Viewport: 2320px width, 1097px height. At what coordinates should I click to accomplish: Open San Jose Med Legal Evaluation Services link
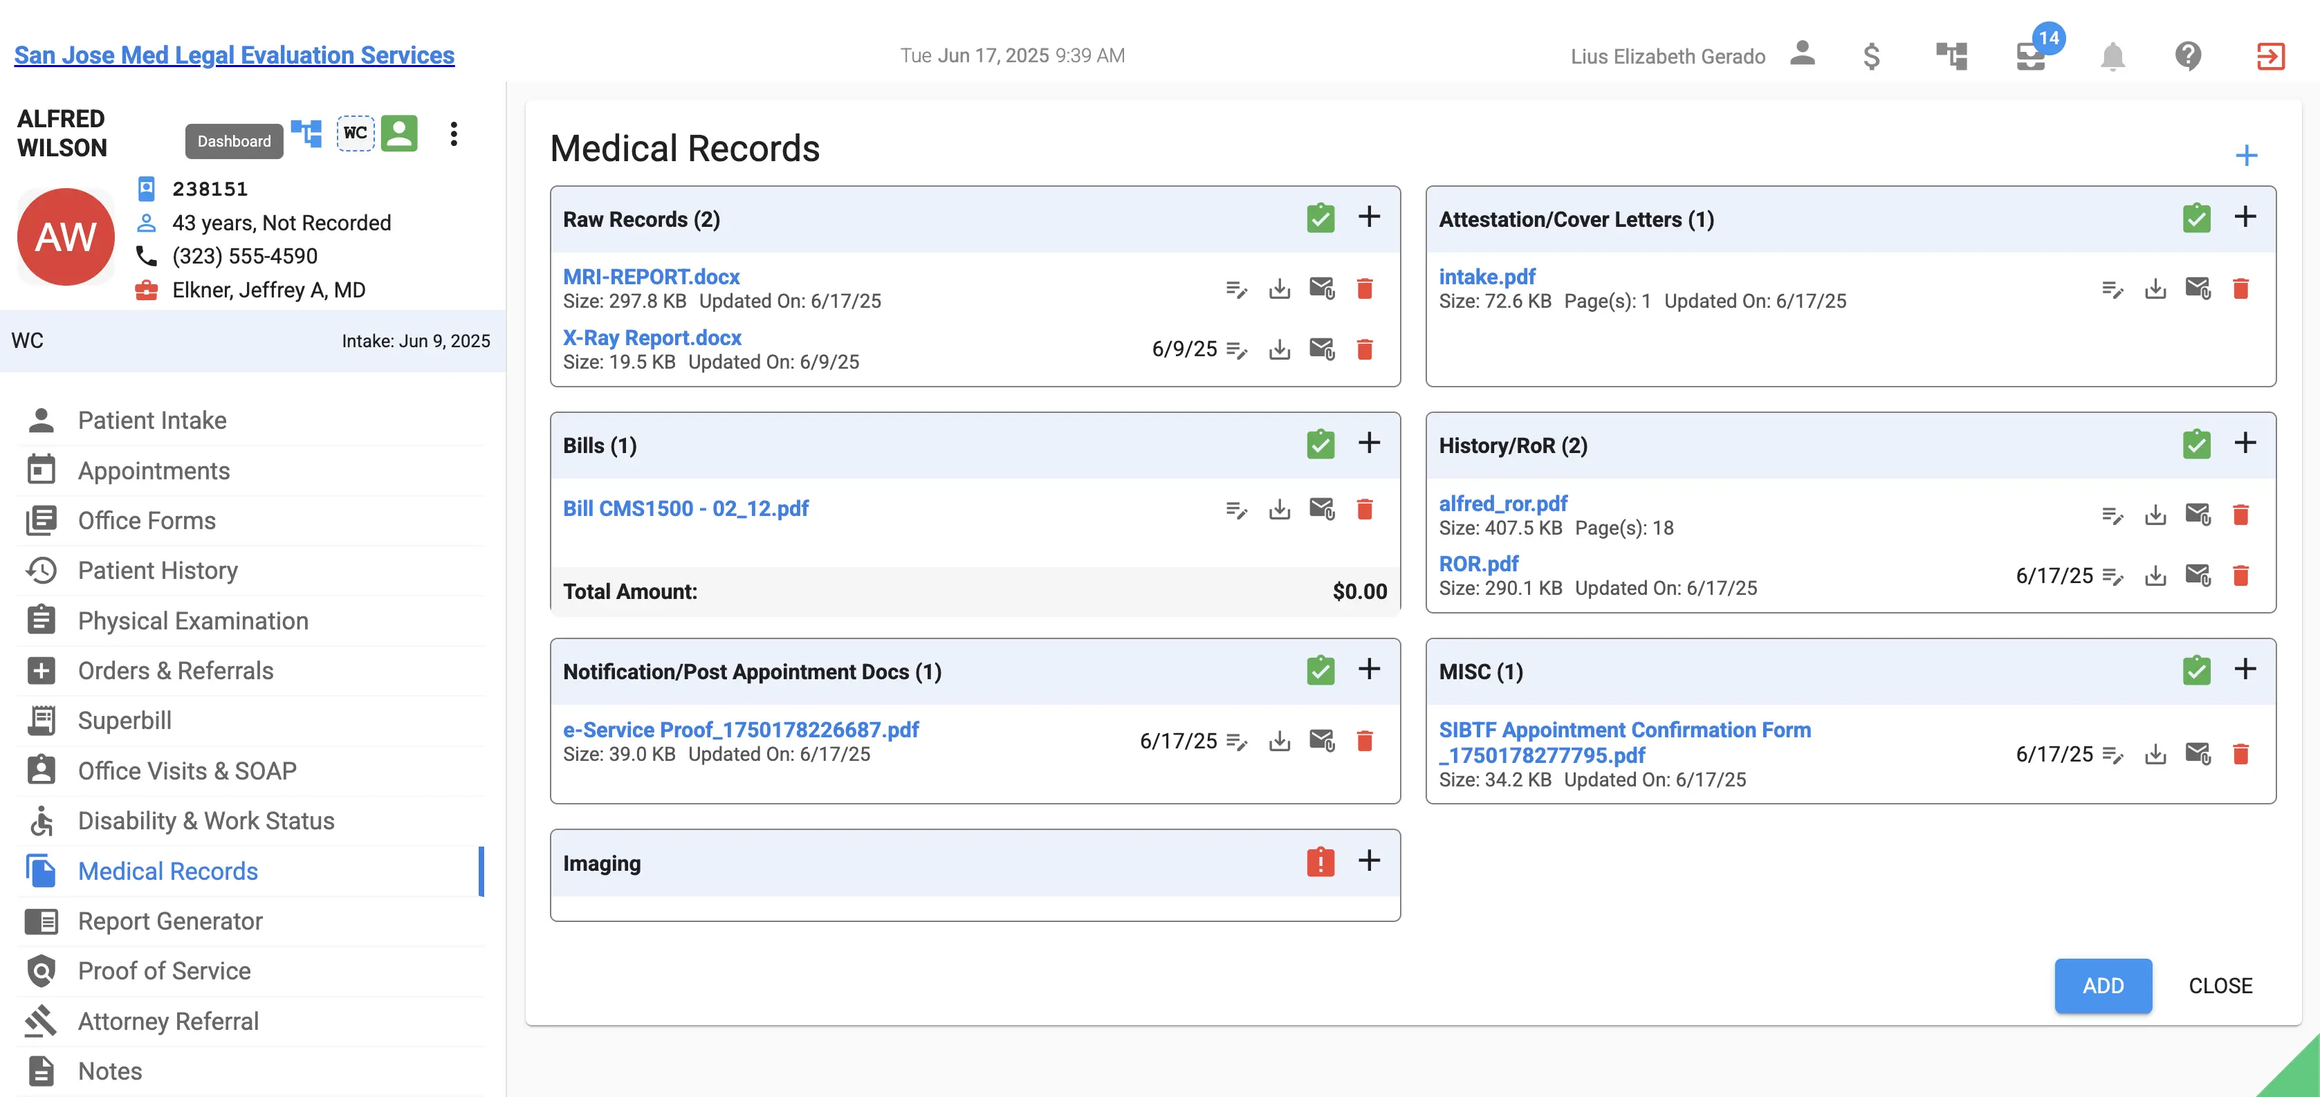234,55
